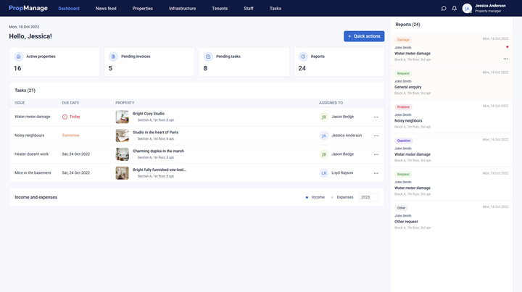Click the Reports card icon
This screenshot has width=522, height=292.
pyautogui.click(x=303, y=57)
